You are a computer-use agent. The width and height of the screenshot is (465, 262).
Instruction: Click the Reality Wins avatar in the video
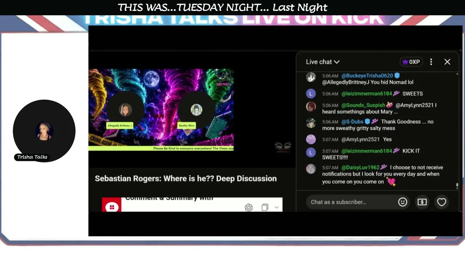coord(196,110)
